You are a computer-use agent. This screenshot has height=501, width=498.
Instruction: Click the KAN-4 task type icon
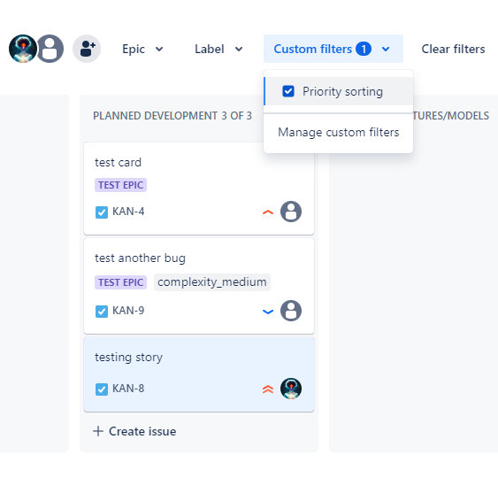102,212
